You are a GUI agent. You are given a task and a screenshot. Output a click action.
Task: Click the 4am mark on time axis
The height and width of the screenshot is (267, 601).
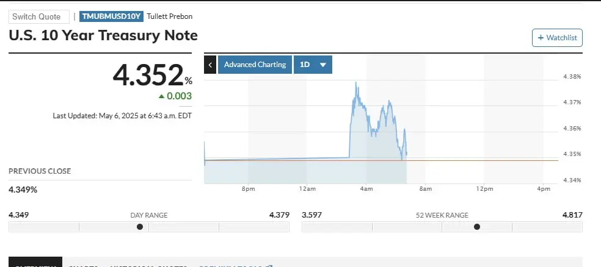tap(366, 190)
